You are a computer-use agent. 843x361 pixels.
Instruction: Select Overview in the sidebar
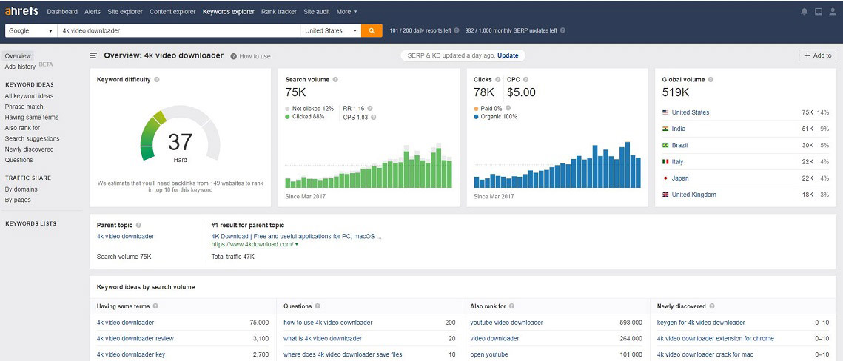(x=18, y=56)
